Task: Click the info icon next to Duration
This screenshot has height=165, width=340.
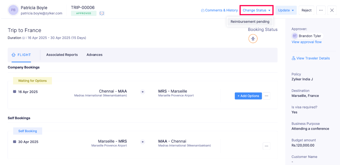Action: [23, 38]
